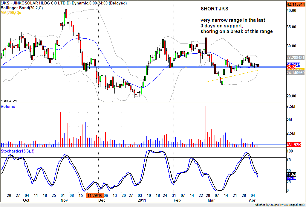Select the MA(200,C)s study label

click(x=11, y=13)
